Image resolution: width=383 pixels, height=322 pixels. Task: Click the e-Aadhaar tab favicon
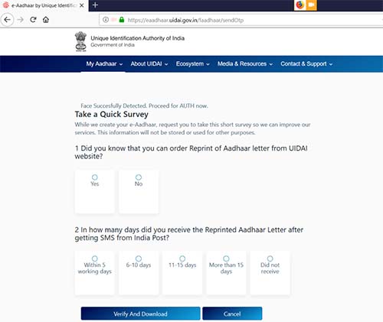[6, 5]
